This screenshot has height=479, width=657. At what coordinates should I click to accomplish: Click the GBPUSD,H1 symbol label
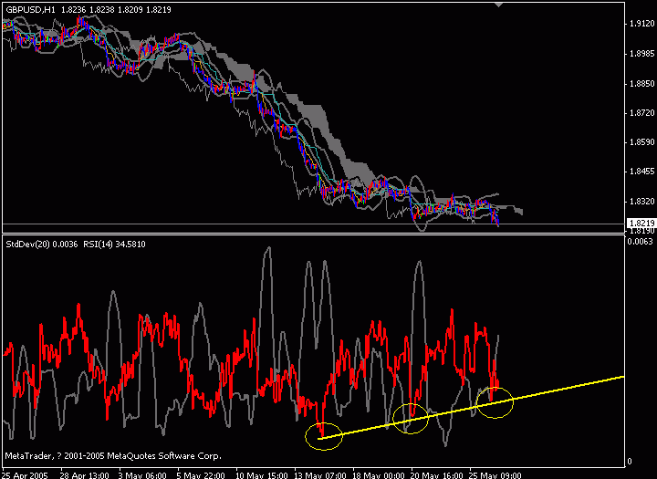30,10
